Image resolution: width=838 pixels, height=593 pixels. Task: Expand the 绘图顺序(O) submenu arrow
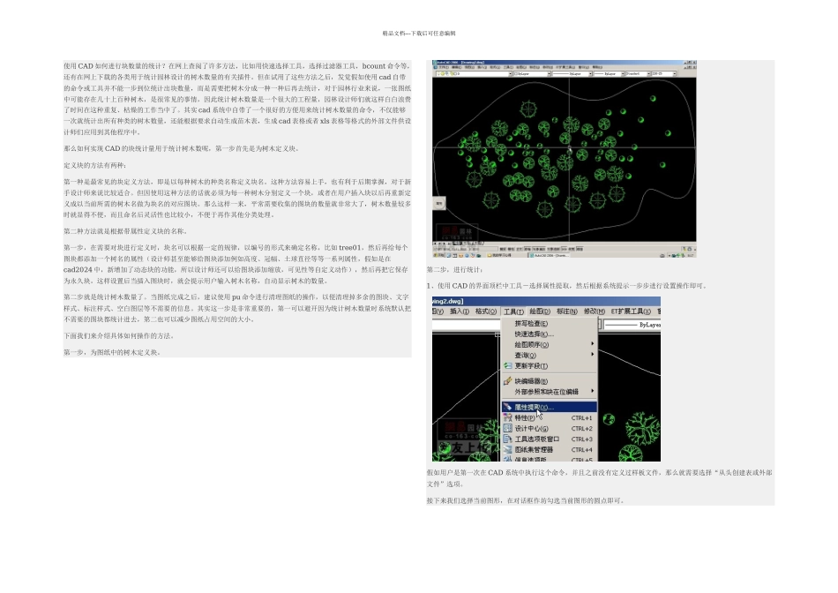click(x=592, y=344)
